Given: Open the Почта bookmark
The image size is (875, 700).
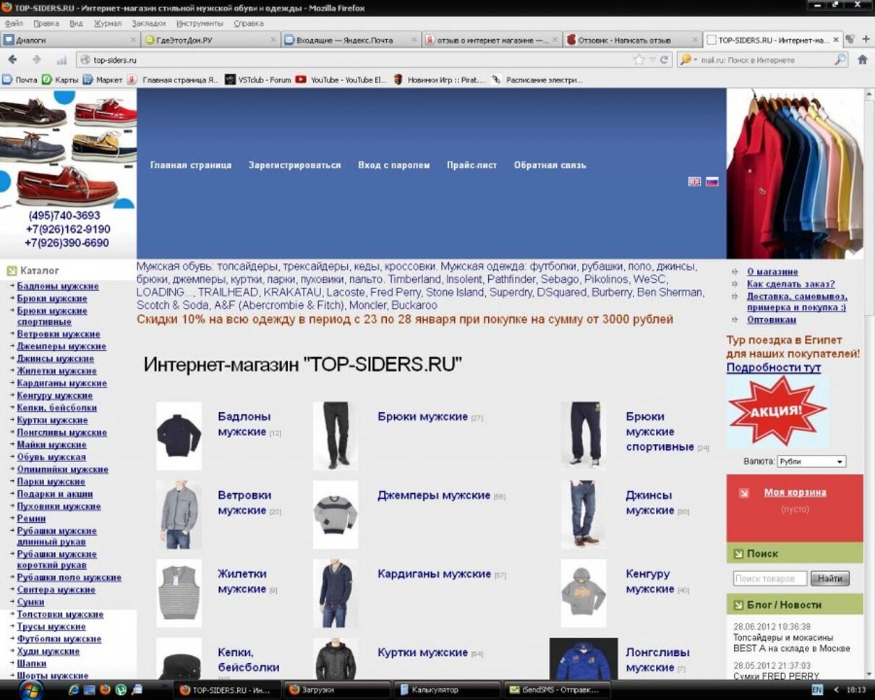Looking at the screenshot, I should point(20,80).
